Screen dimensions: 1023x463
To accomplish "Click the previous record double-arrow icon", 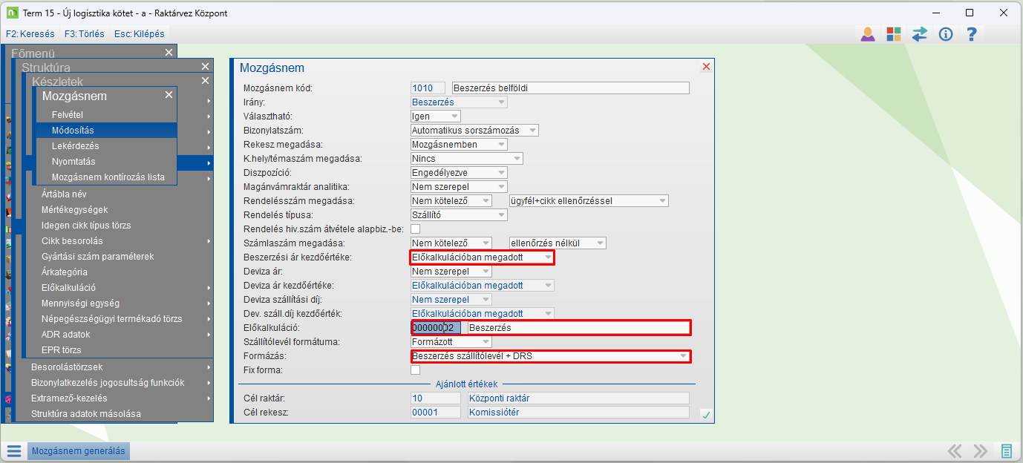I will pos(955,450).
